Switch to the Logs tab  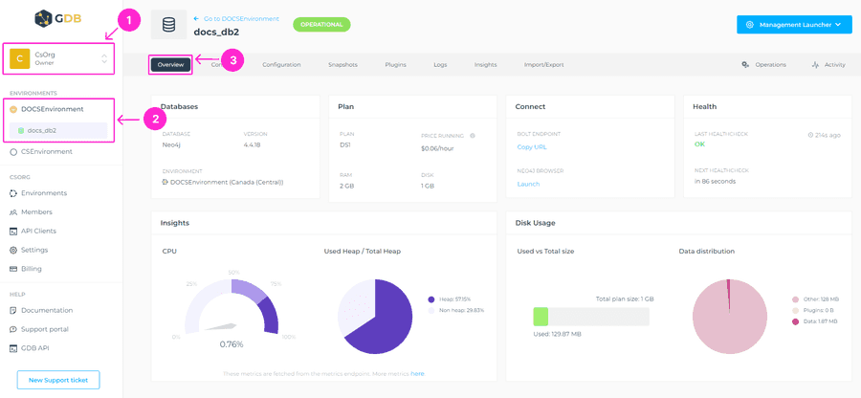coord(440,65)
